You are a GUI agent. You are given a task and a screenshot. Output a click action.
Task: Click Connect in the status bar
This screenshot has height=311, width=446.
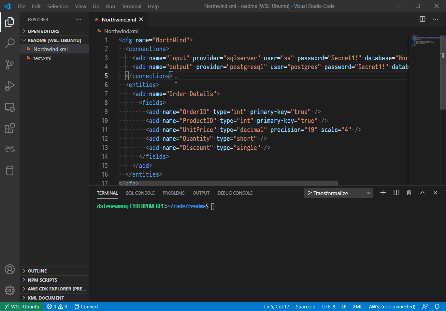point(86,306)
